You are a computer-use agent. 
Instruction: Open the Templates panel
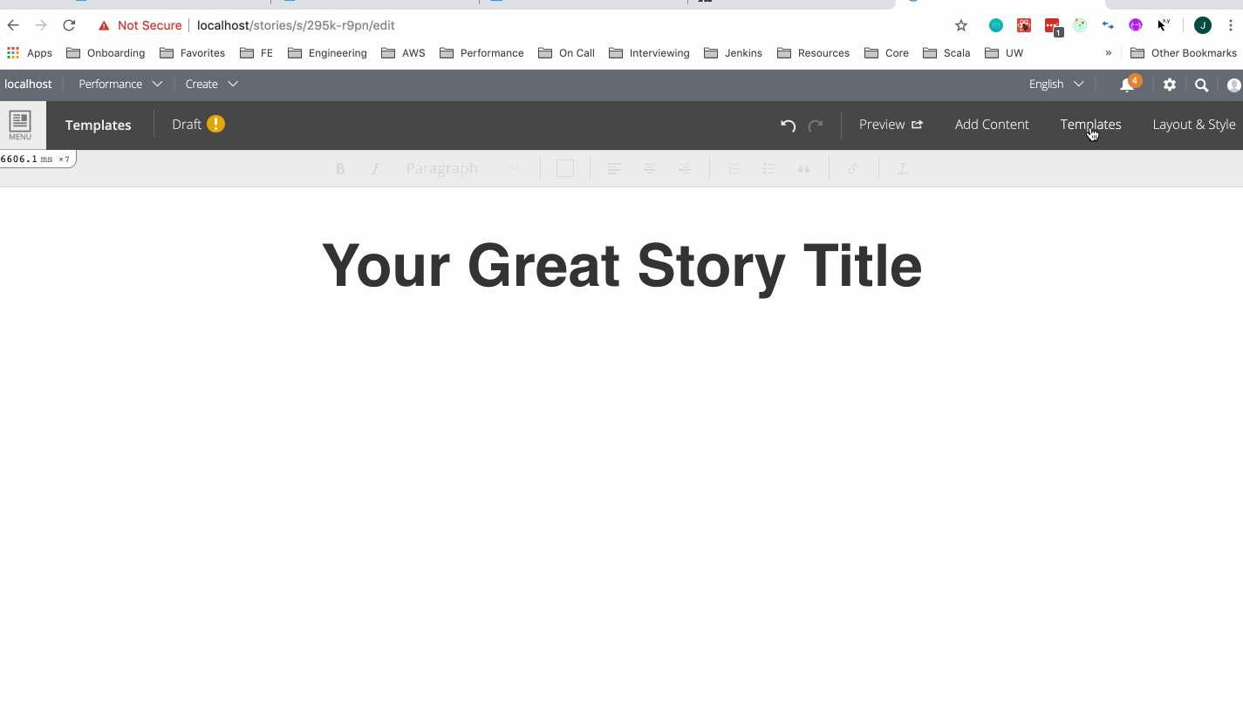[x=1090, y=125]
